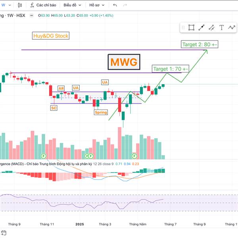Click the open price O63.90
This screenshot has width=238, height=238.
coord(44,15)
